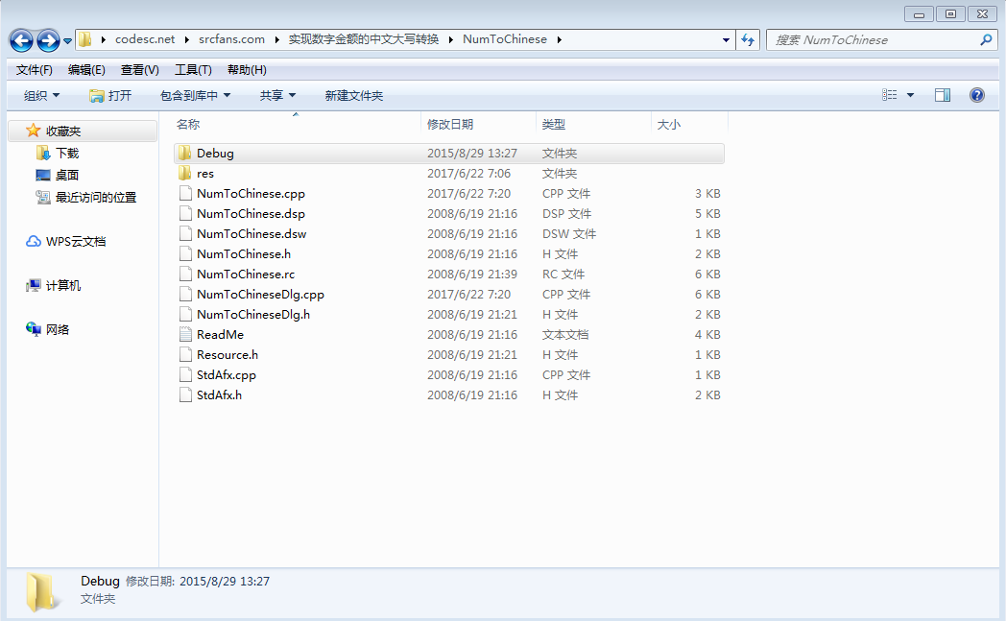Open Help via the question mark icon
This screenshot has height=621, width=1006.
coord(976,95)
